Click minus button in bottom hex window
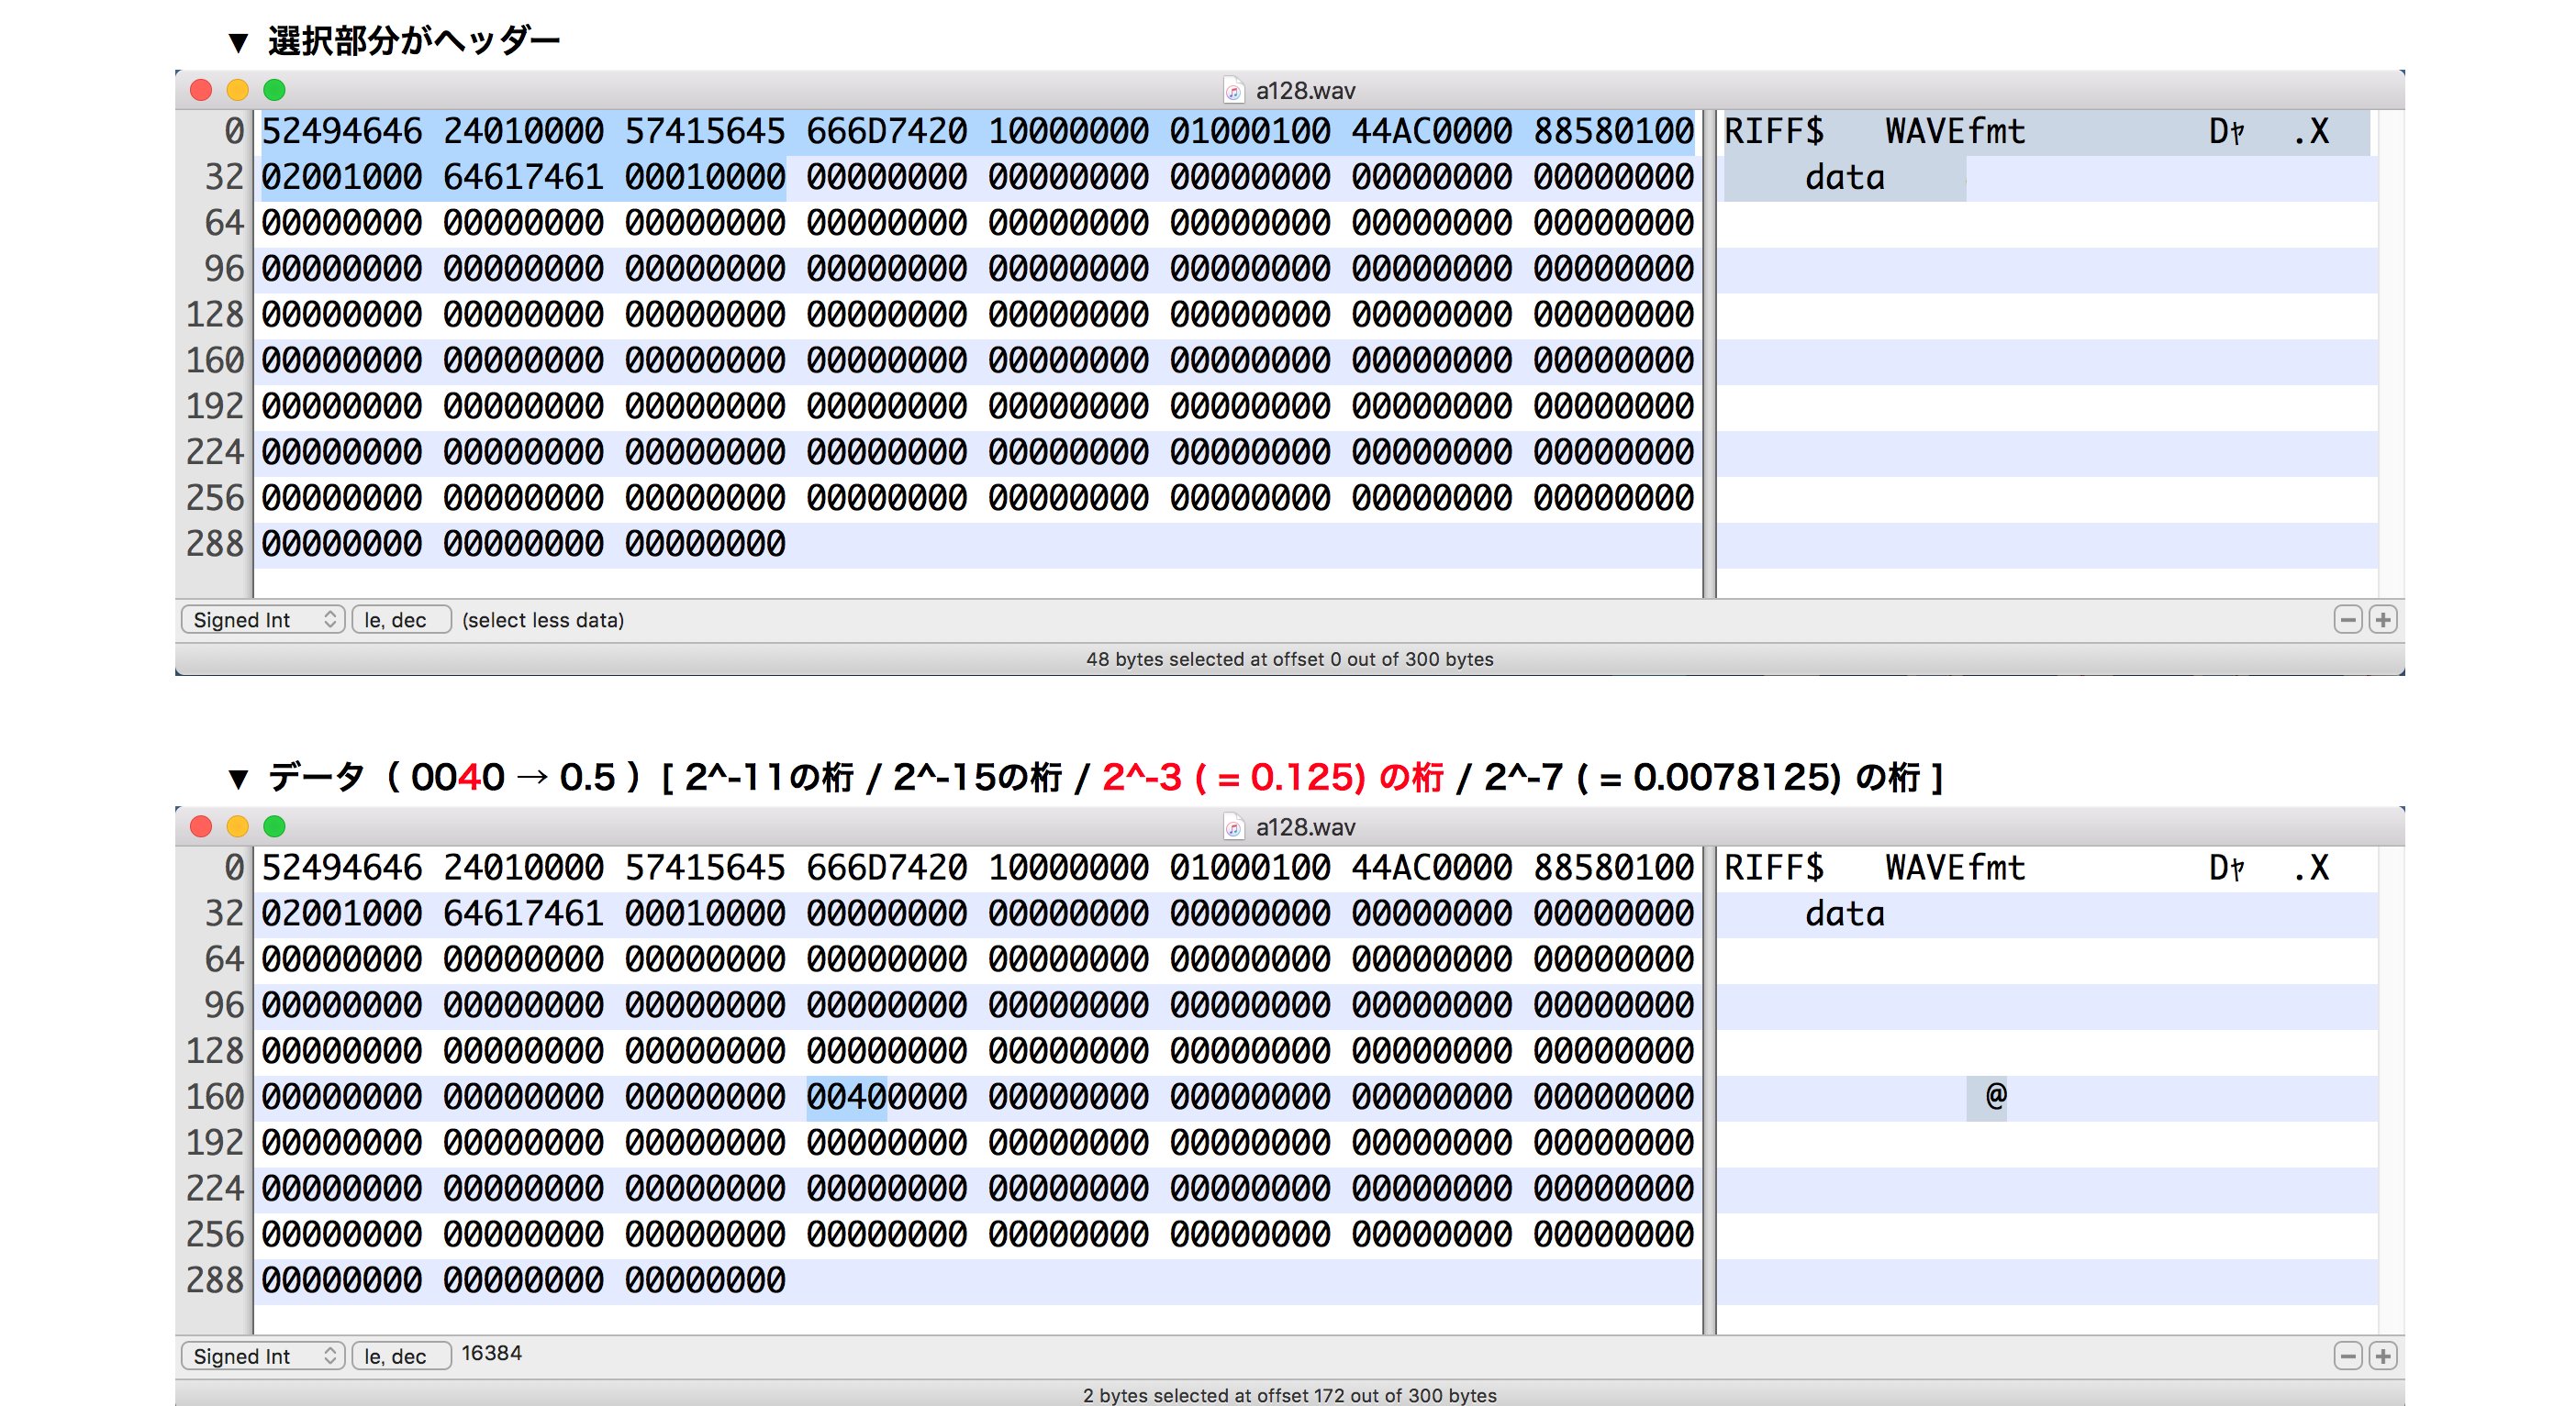The height and width of the screenshot is (1406, 2576). pyautogui.click(x=2347, y=1356)
